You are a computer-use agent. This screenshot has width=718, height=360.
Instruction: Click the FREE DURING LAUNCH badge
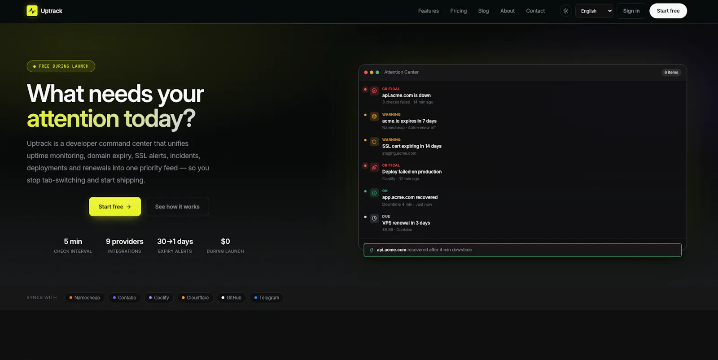[x=61, y=66]
